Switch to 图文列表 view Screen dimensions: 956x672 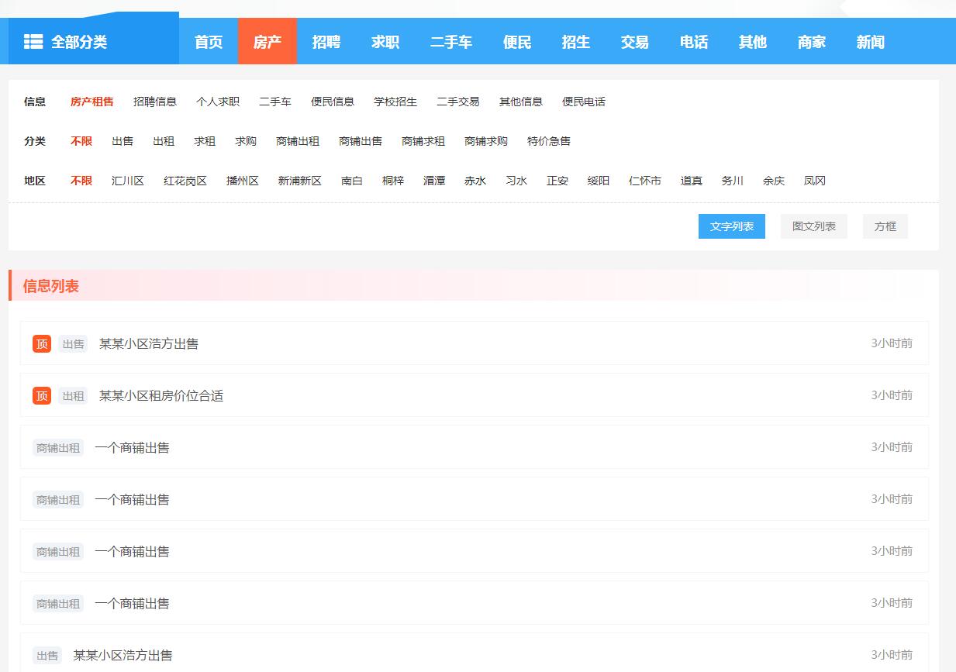point(813,226)
